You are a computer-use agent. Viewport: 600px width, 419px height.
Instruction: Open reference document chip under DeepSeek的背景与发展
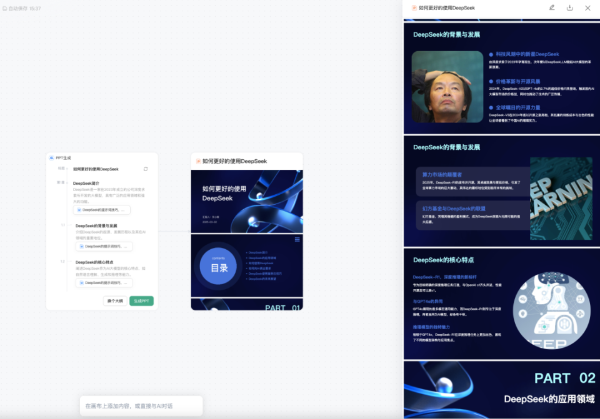point(104,246)
